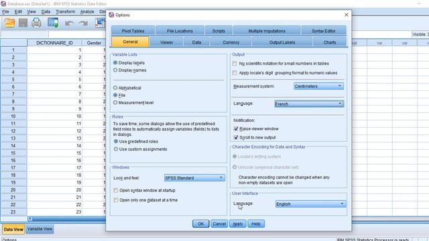Select row header 1 in data grid
The image size is (429, 241).
13,50
